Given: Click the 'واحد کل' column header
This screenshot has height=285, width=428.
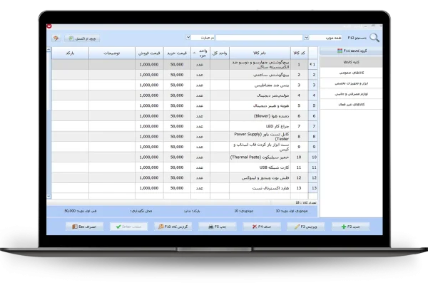Looking at the screenshot, I should 220,53.
